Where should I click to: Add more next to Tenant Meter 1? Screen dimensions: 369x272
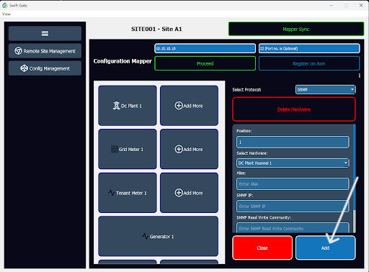pos(189,193)
